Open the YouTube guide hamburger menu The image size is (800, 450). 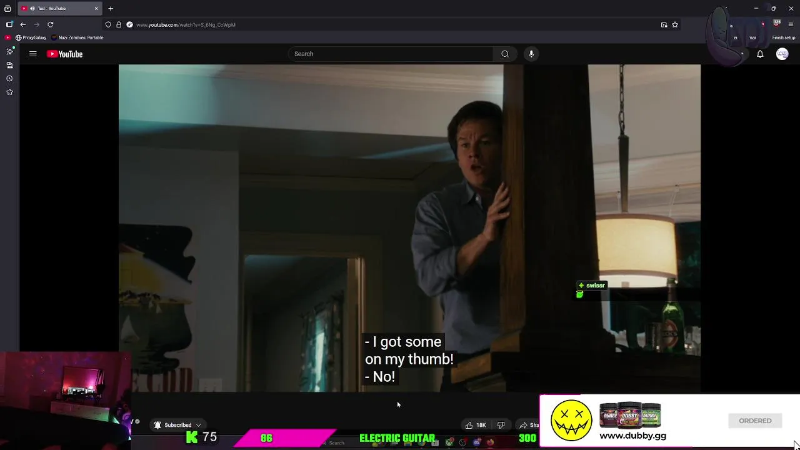pos(33,54)
